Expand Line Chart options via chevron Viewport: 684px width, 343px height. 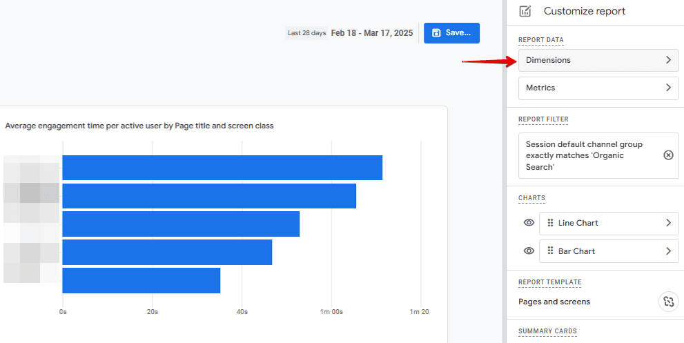tap(667, 223)
